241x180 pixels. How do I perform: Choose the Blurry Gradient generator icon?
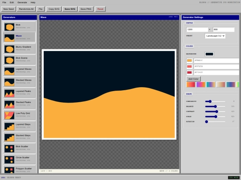click(9, 49)
